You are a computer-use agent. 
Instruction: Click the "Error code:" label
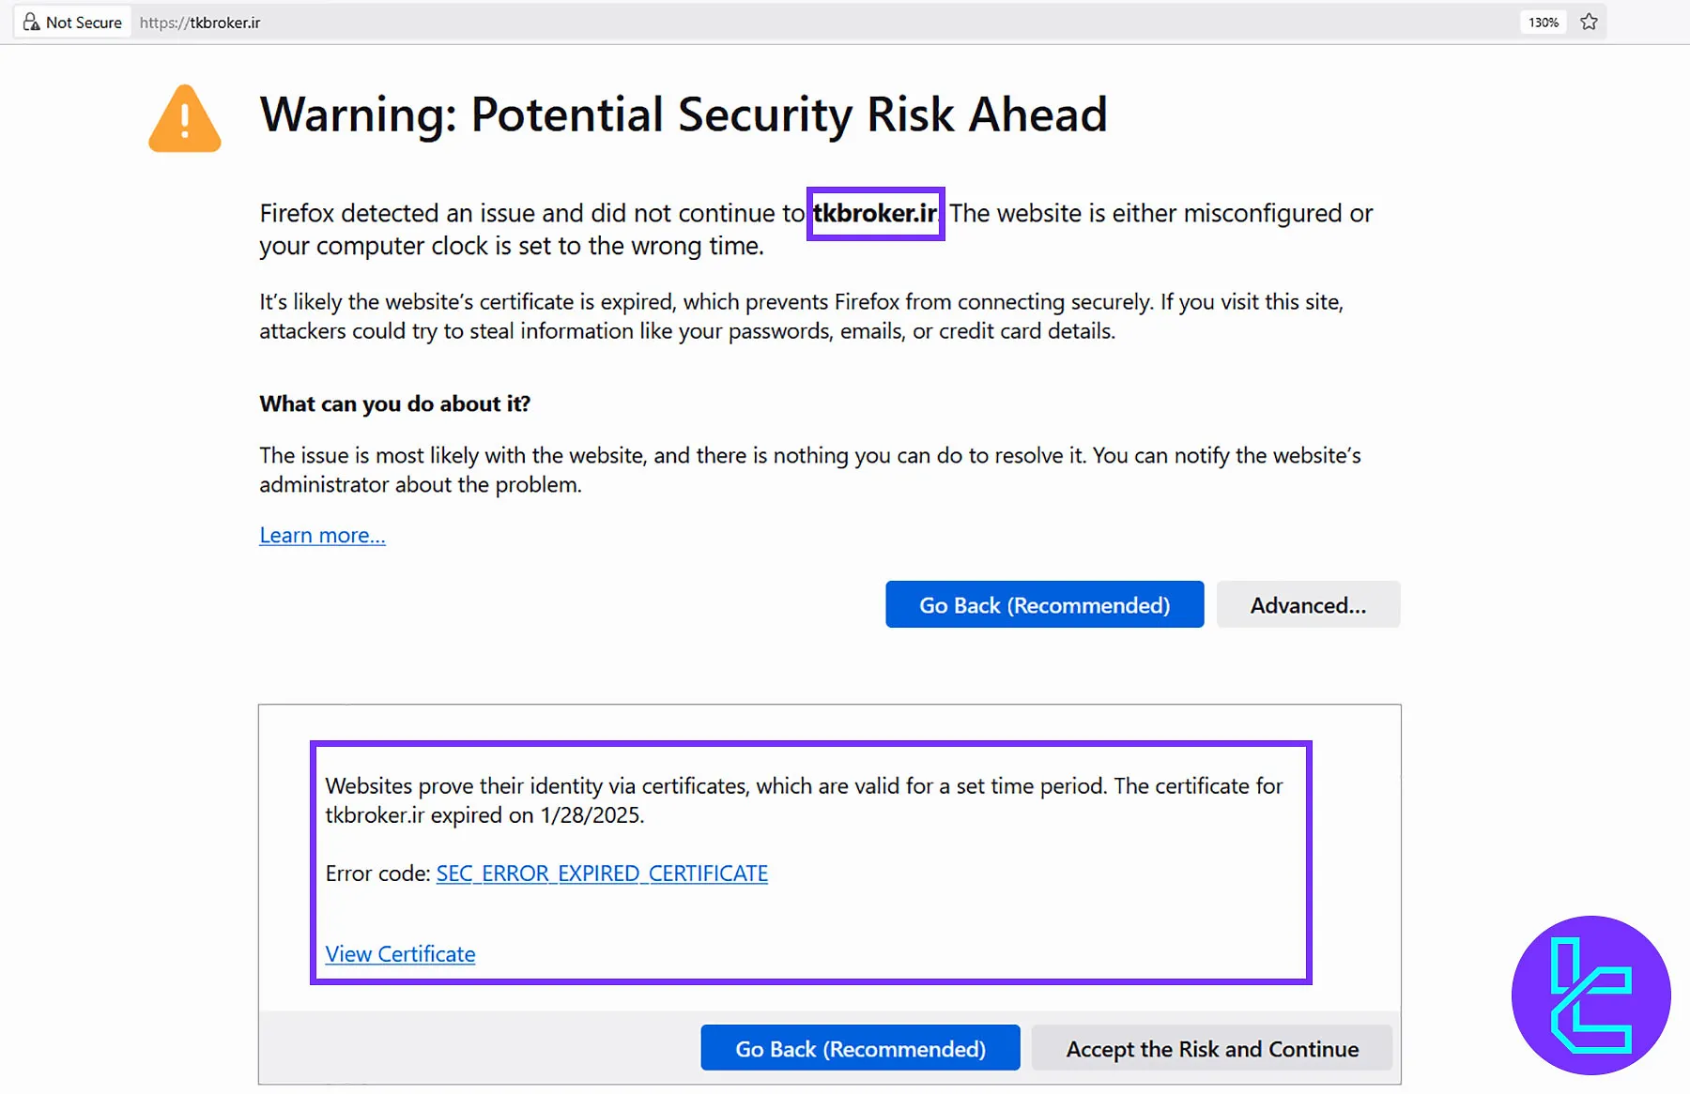(x=377, y=874)
